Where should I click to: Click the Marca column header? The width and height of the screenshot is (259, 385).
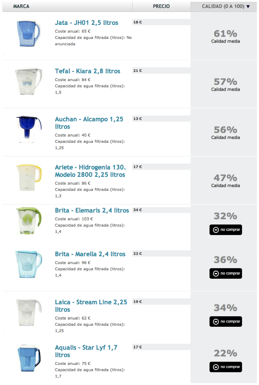pyautogui.click(x=21, y=6)
